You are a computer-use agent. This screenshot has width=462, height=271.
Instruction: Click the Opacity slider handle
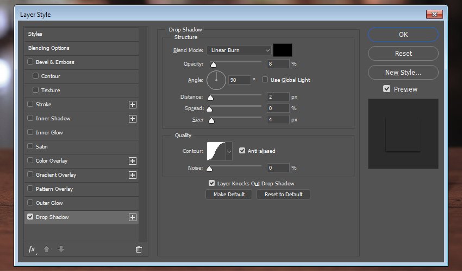(214, 64)
